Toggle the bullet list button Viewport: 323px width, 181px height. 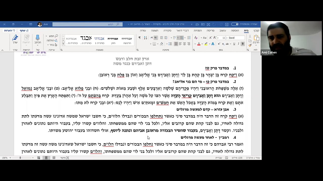coord(189,38)
